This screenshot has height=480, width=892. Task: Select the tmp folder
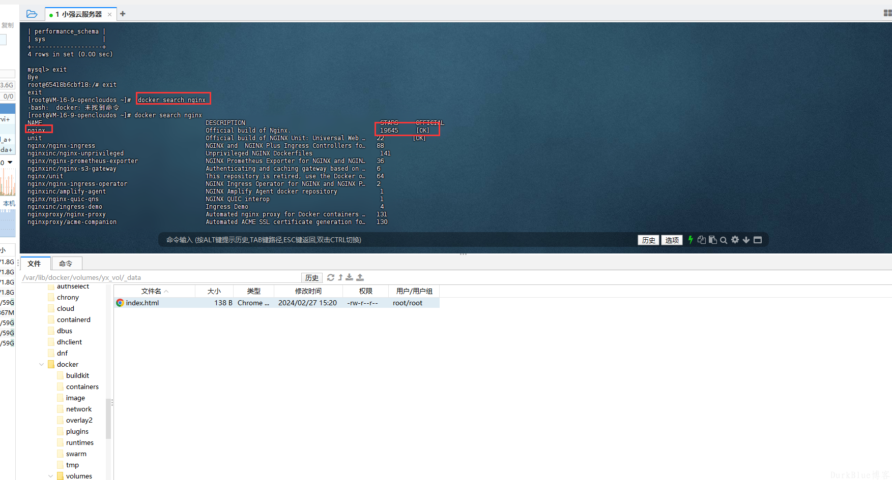click(72, 465)
